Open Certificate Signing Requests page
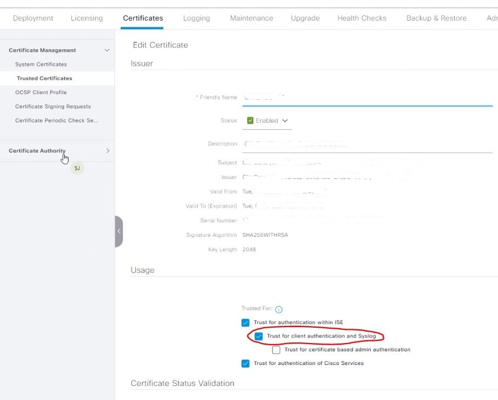498x400 pixels. click(x=53, y=106)
